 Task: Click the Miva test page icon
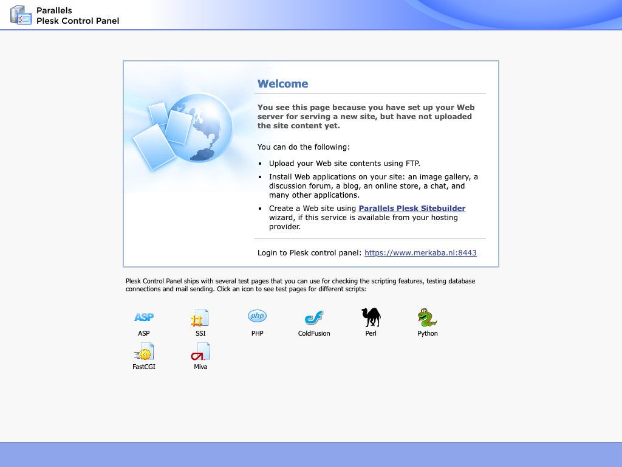[200, 351]
